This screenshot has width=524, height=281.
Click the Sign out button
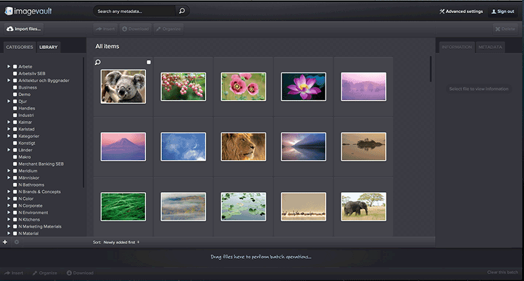(x=502, y=11)
